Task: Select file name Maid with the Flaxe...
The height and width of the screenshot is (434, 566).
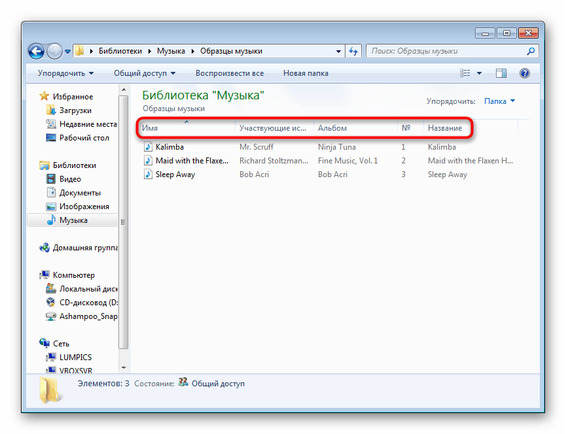Action: (192, 161)
